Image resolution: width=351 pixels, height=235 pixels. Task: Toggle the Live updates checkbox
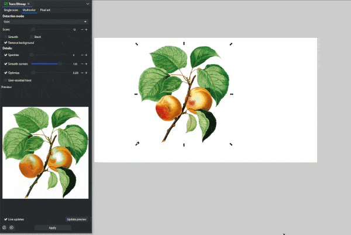tap(6, 219)
